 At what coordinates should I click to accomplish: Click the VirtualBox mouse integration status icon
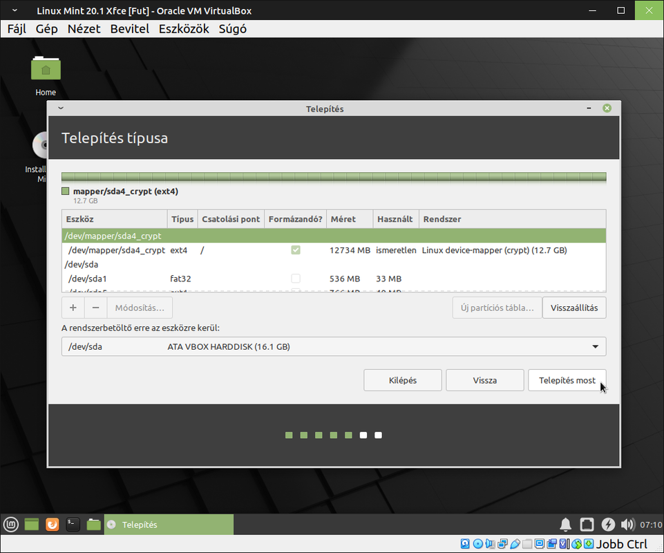pos(576,544)
